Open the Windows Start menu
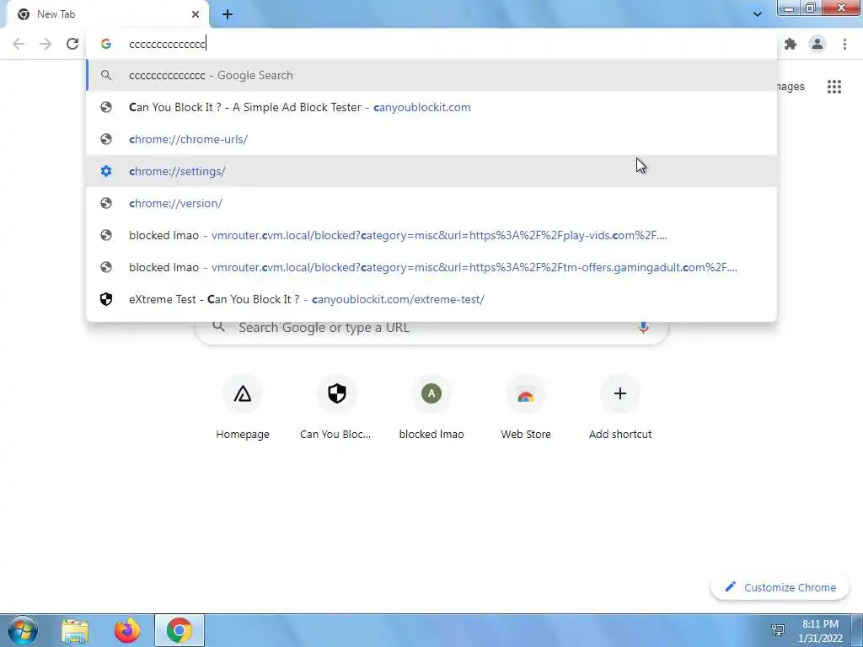 click(23, 630)
